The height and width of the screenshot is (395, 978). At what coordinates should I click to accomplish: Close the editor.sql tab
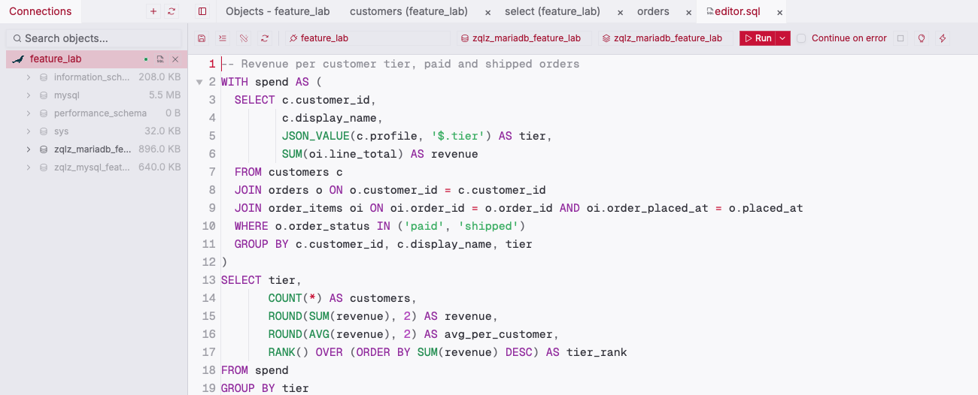(x=779, y=12)
